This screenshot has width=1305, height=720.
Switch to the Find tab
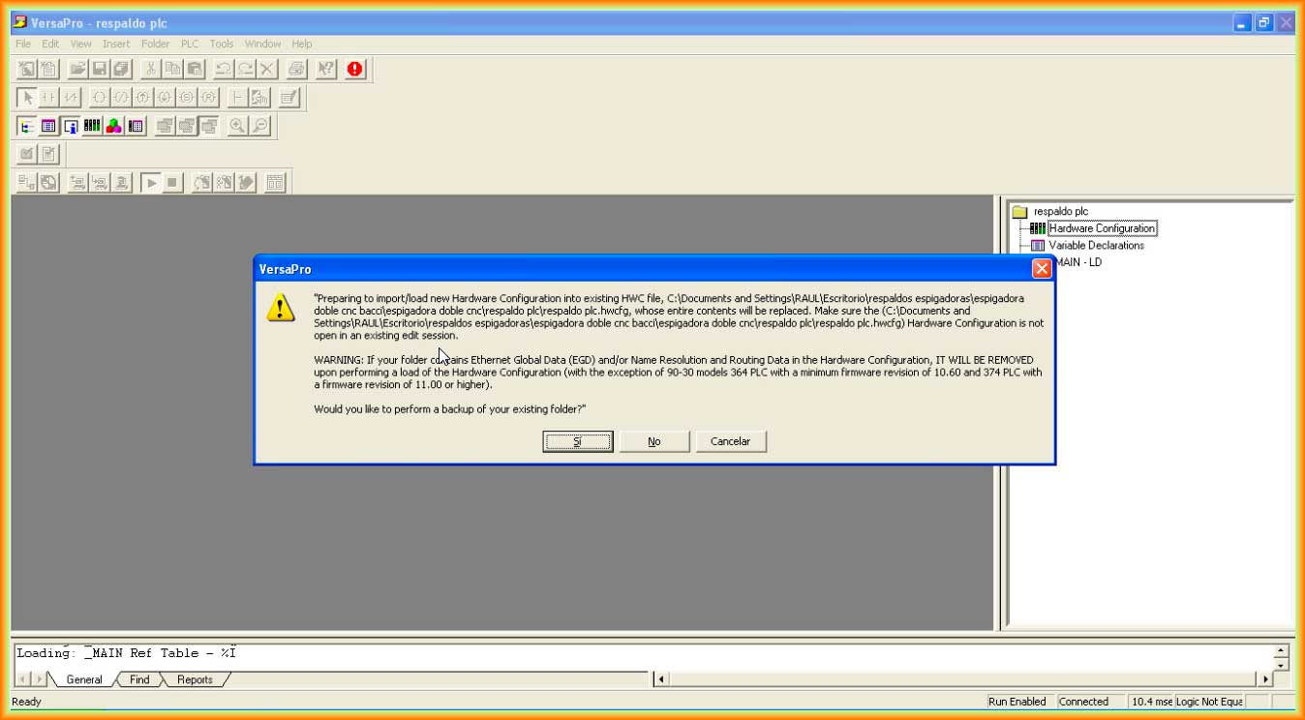[x=139, y=679]
